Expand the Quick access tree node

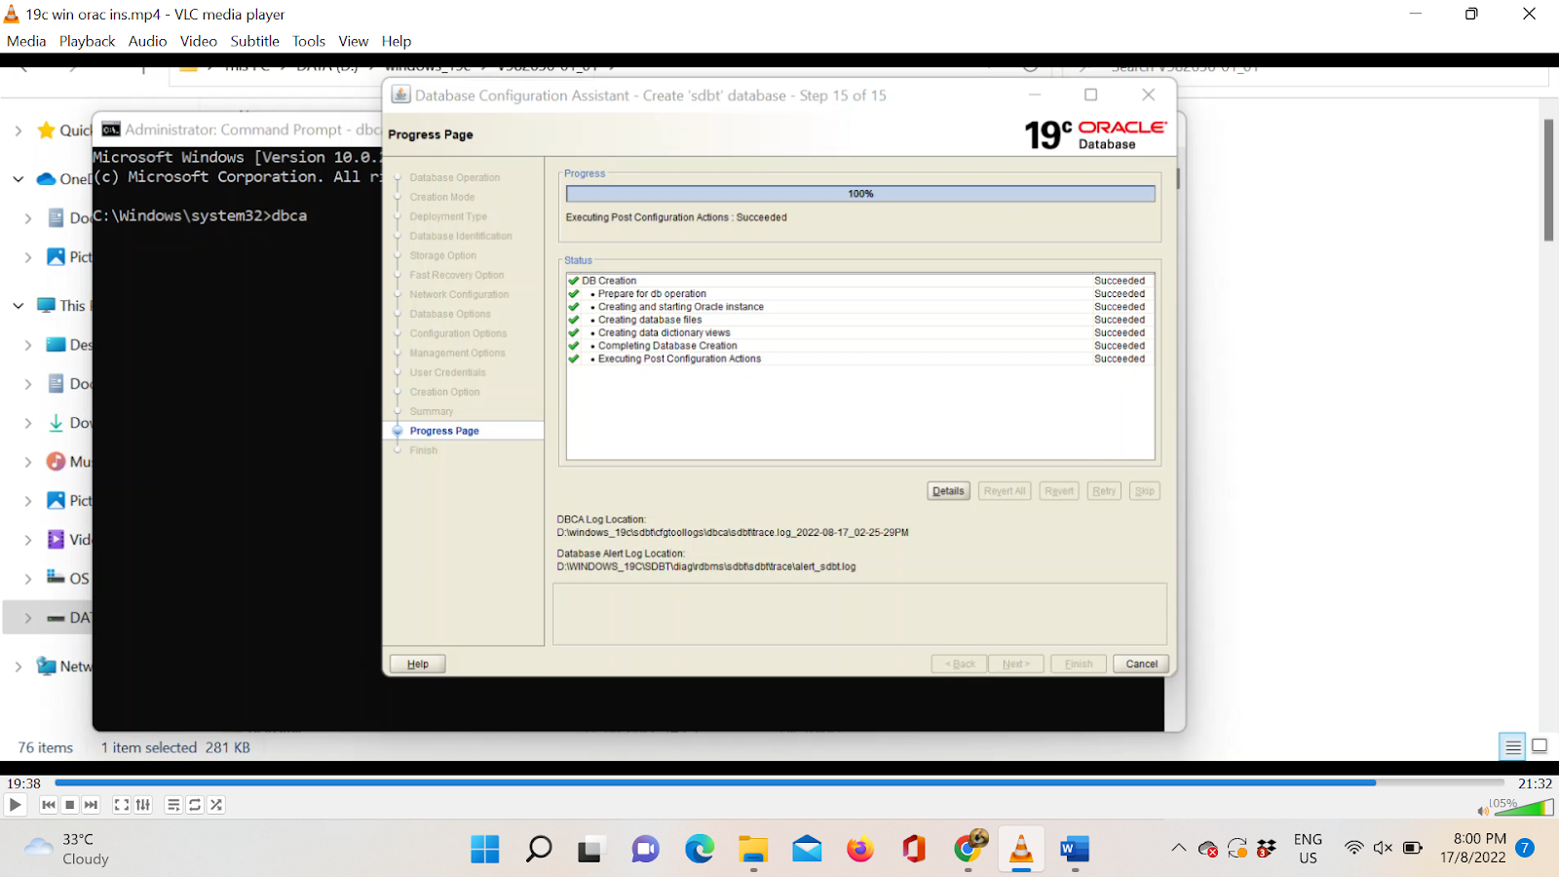[x=18, y=131]
